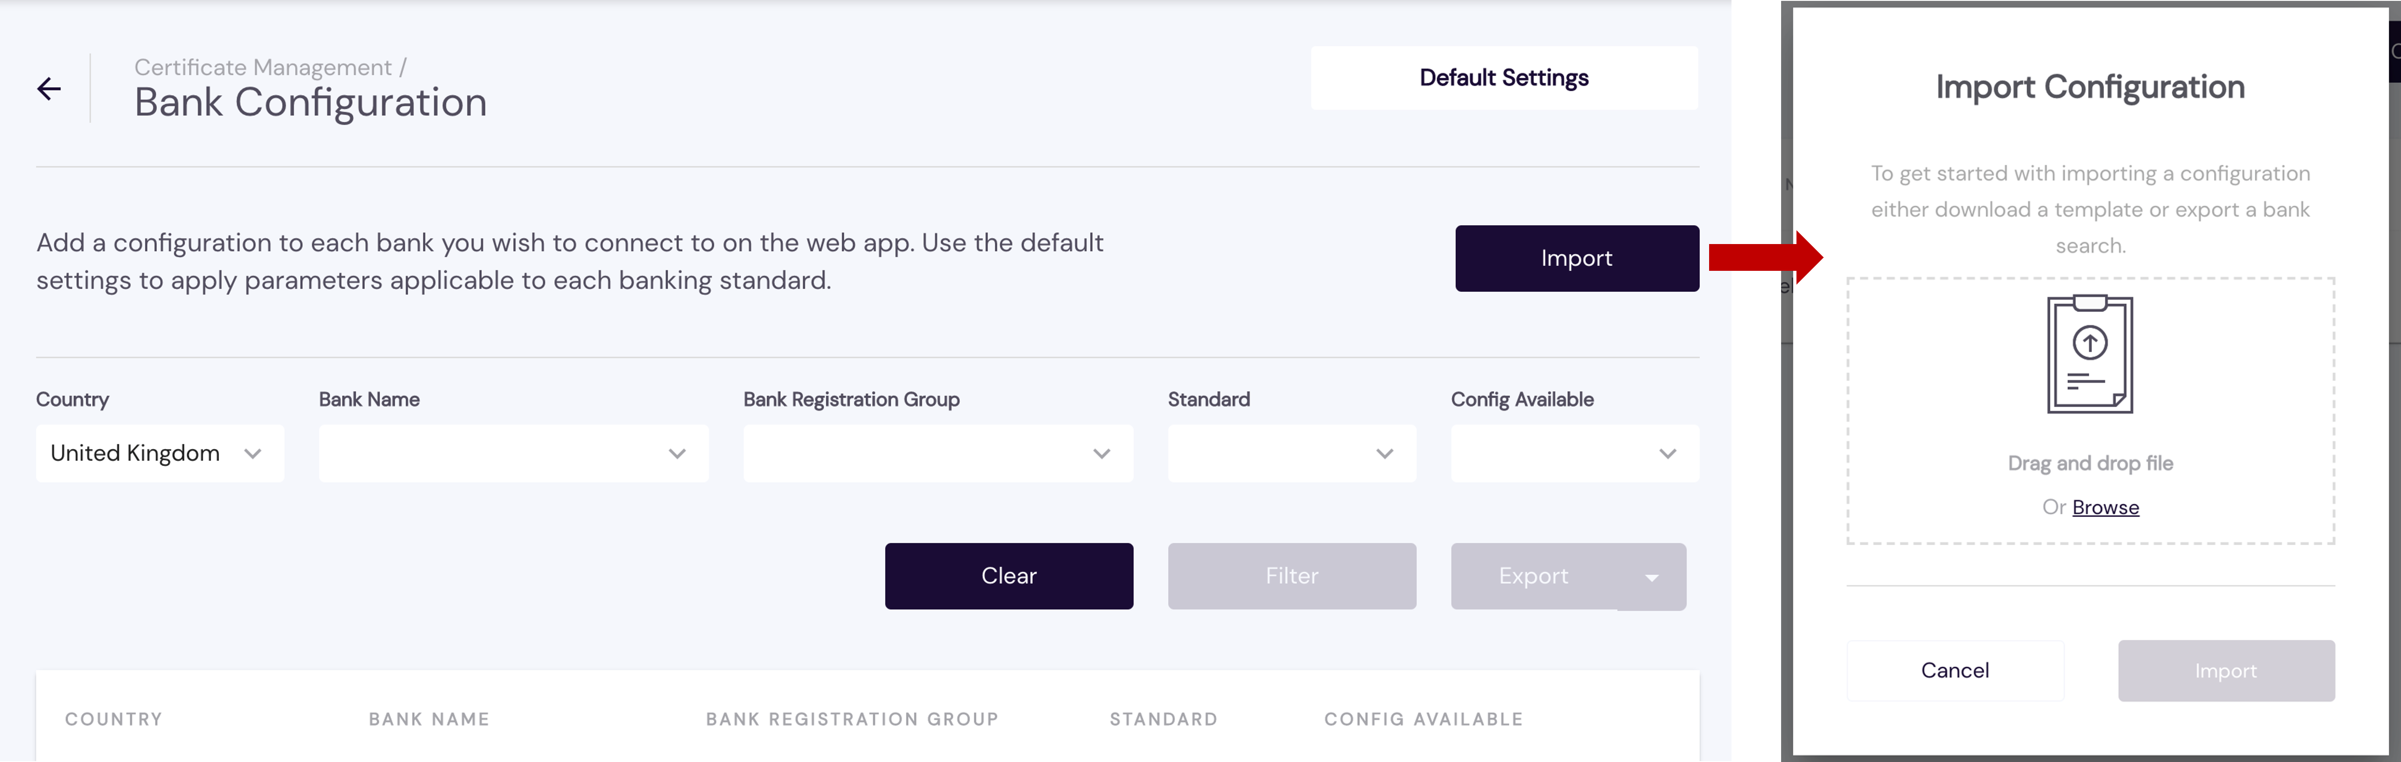Screen dimensions: 2401x762
Task: Click the Filter button
Action: click(1291, 576)
